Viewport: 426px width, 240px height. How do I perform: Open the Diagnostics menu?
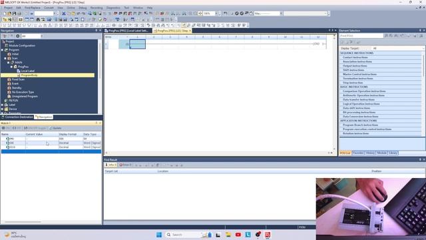coord(113,7)
